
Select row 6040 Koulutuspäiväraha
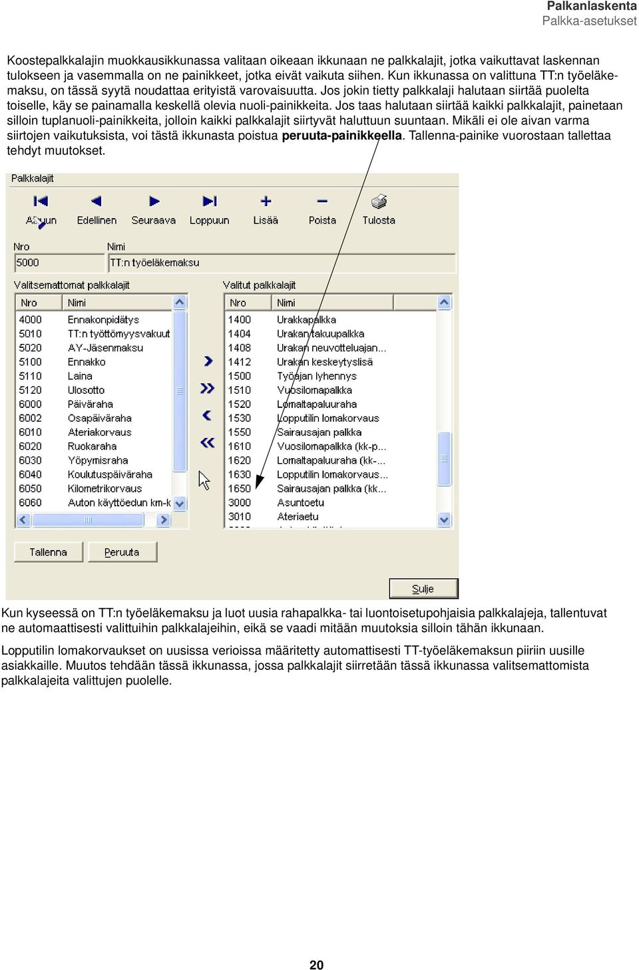tap(94, 474)
